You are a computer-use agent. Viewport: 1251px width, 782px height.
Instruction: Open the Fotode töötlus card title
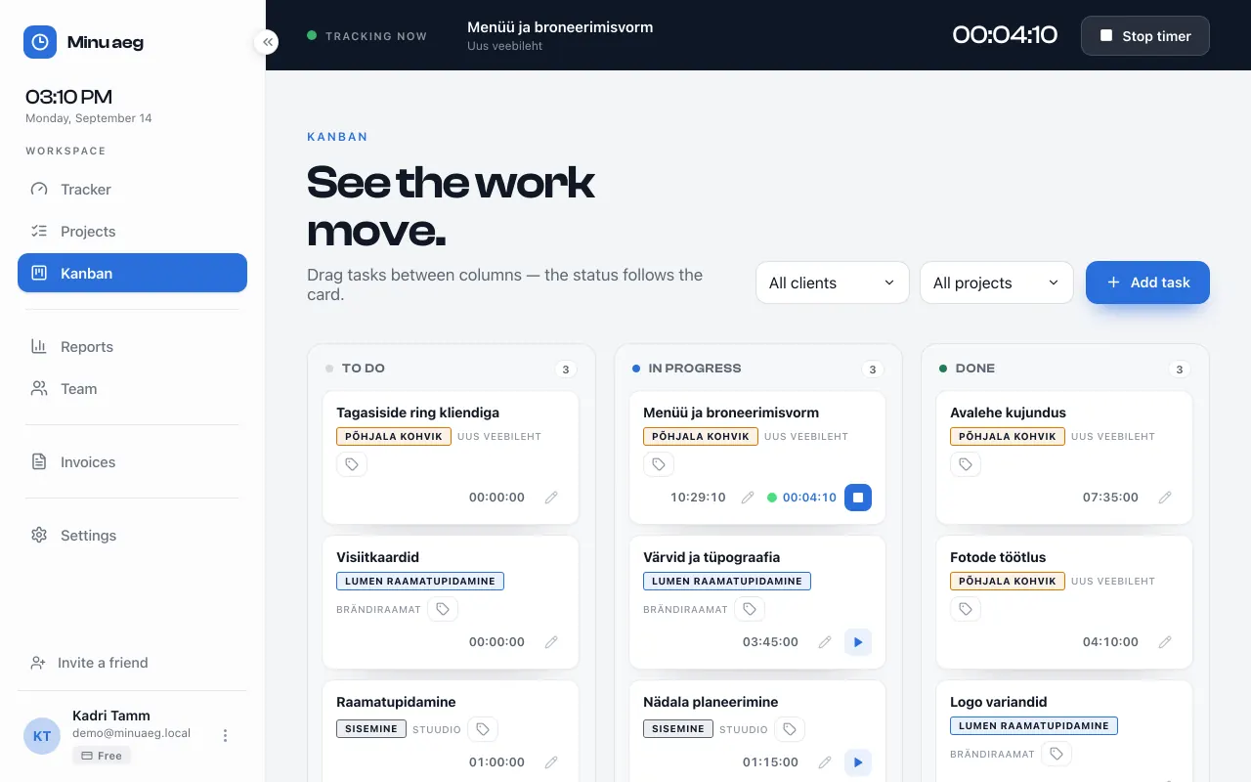point(998,557)
